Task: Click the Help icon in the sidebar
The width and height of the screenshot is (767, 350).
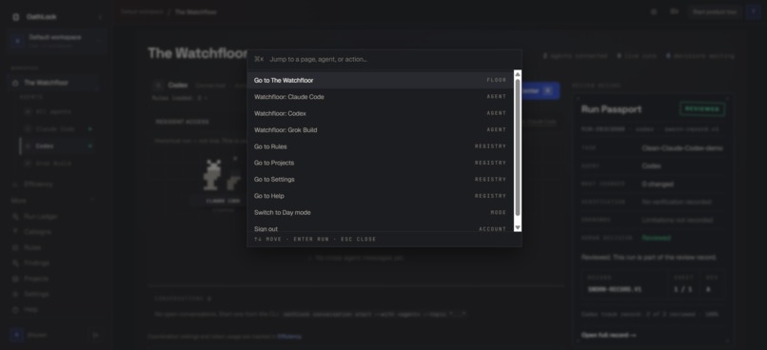Action: click(15, 310)
